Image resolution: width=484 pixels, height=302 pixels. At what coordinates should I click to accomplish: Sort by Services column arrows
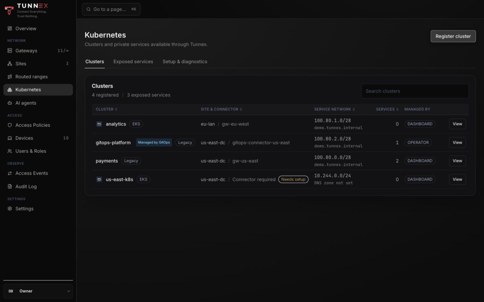[x=397, y=109]
